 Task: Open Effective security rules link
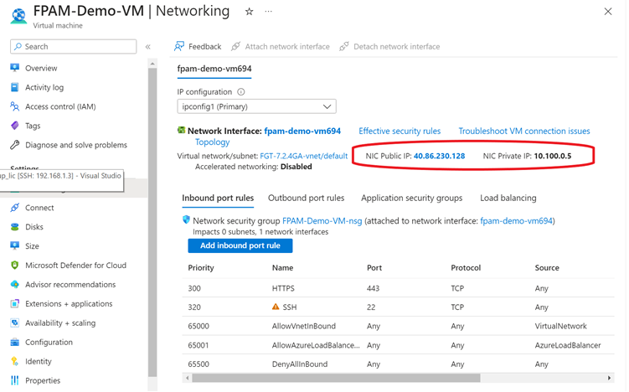(400, 132)
